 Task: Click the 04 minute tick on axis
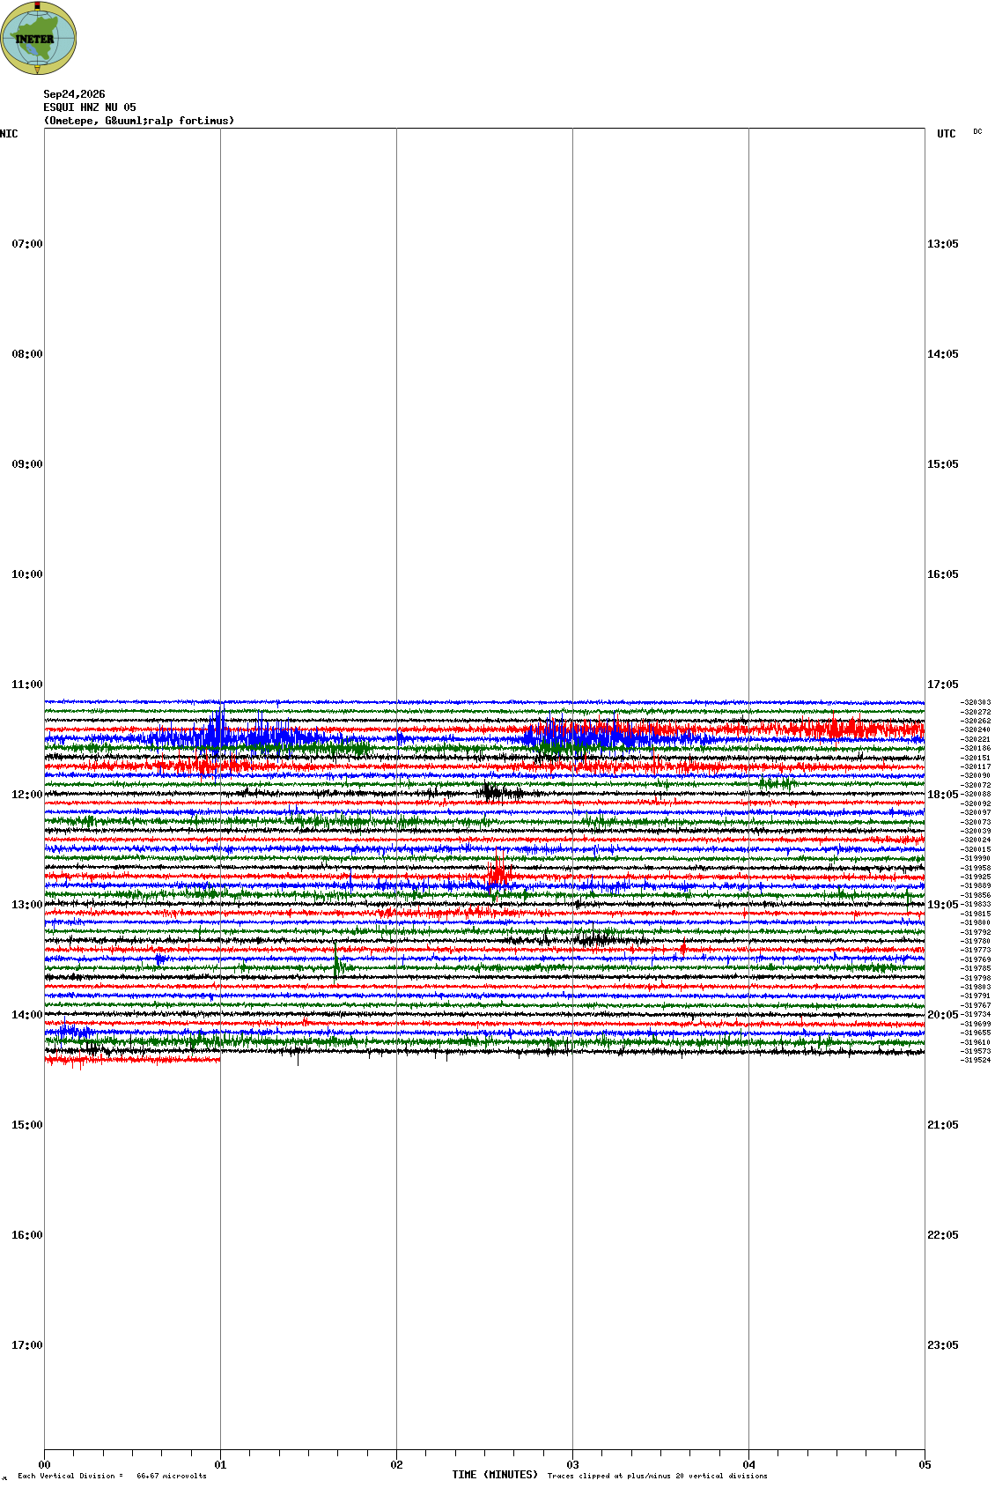[x=749, y=1465]
